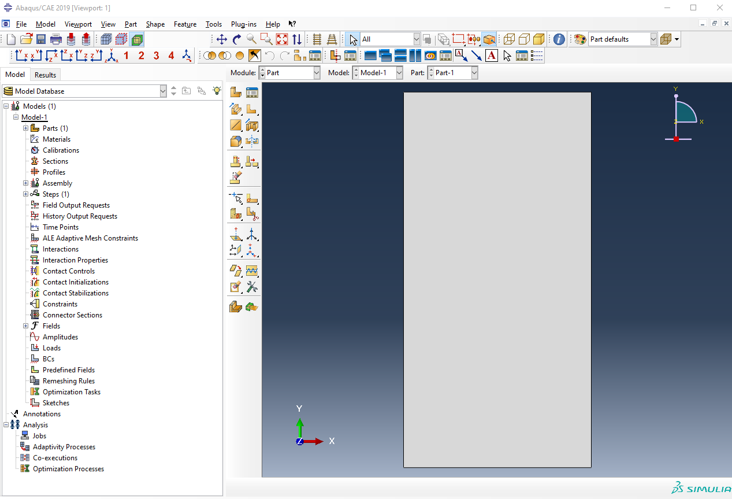Image resolution: width=732 pixels, height=499 pixels.
Task: Click the Query information icon
Action: click(x=559, y=39)
